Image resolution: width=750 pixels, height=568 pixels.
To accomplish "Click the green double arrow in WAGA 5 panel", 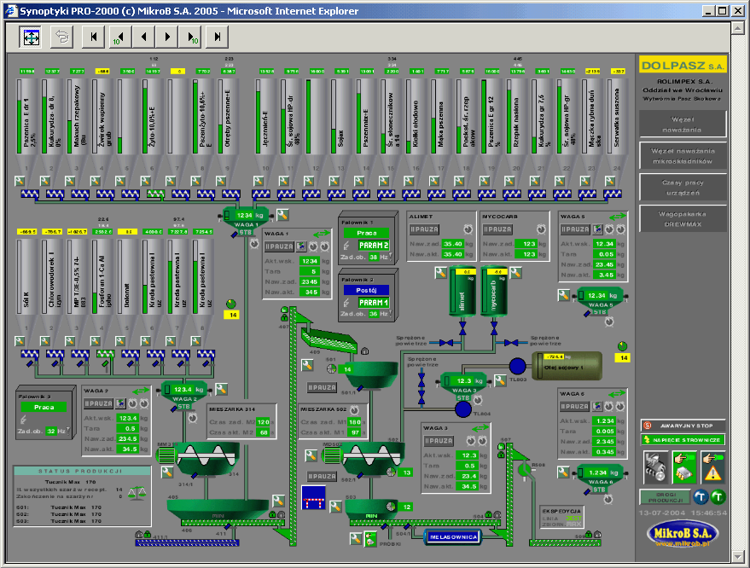I will click(618, 216).
